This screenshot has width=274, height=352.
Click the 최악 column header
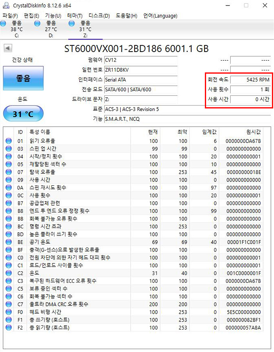tap(175, 132)
